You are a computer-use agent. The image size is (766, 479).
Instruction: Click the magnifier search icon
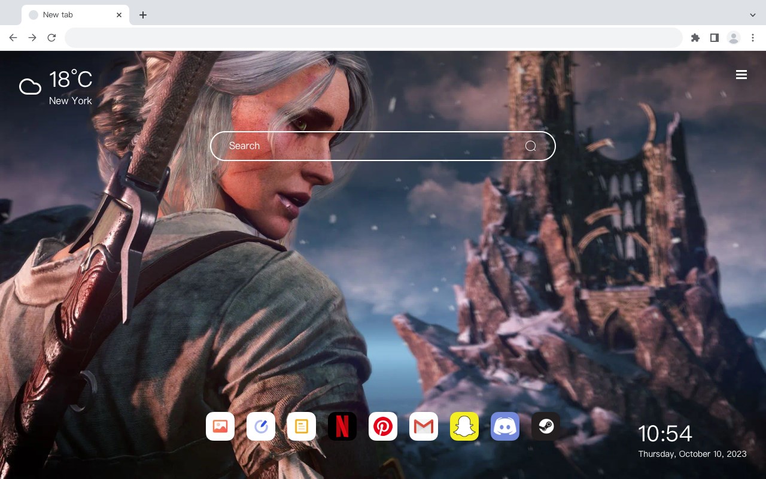530,146
